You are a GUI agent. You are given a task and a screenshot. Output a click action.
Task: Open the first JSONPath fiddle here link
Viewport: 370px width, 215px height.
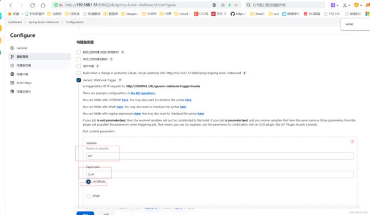coord(125,100)
